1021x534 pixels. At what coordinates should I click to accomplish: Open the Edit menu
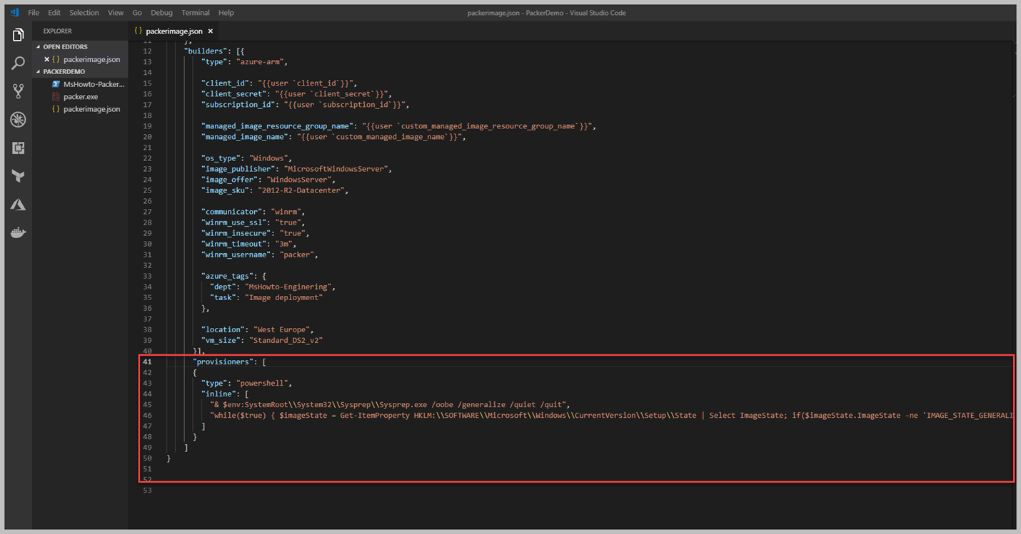[54, 13]
